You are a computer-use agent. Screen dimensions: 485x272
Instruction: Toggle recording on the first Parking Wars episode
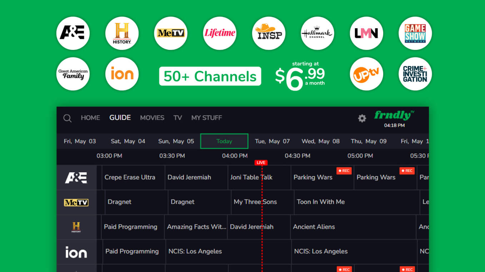[x=344, y=171]
